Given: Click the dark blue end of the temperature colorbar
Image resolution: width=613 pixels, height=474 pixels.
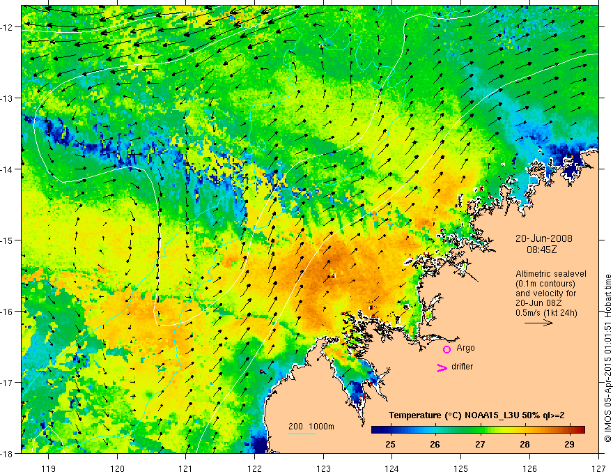Looking at the screenshot, I should tap(378, 430).
